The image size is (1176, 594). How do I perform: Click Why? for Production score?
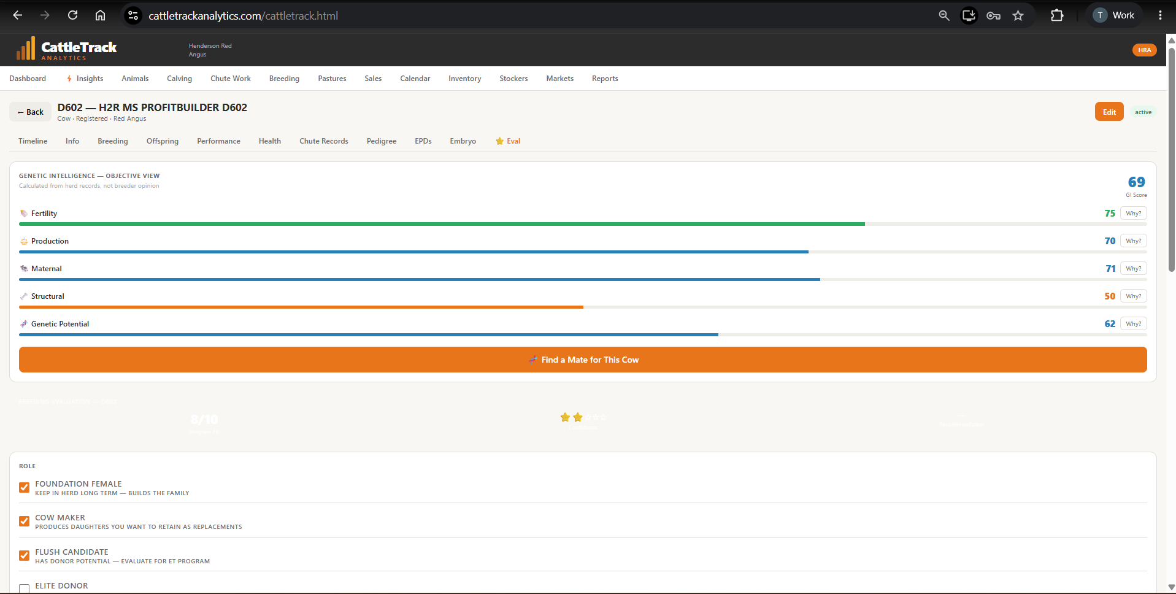(x=1133, y=241)
